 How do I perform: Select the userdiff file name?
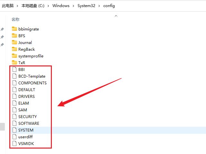(x=25, y=137)
